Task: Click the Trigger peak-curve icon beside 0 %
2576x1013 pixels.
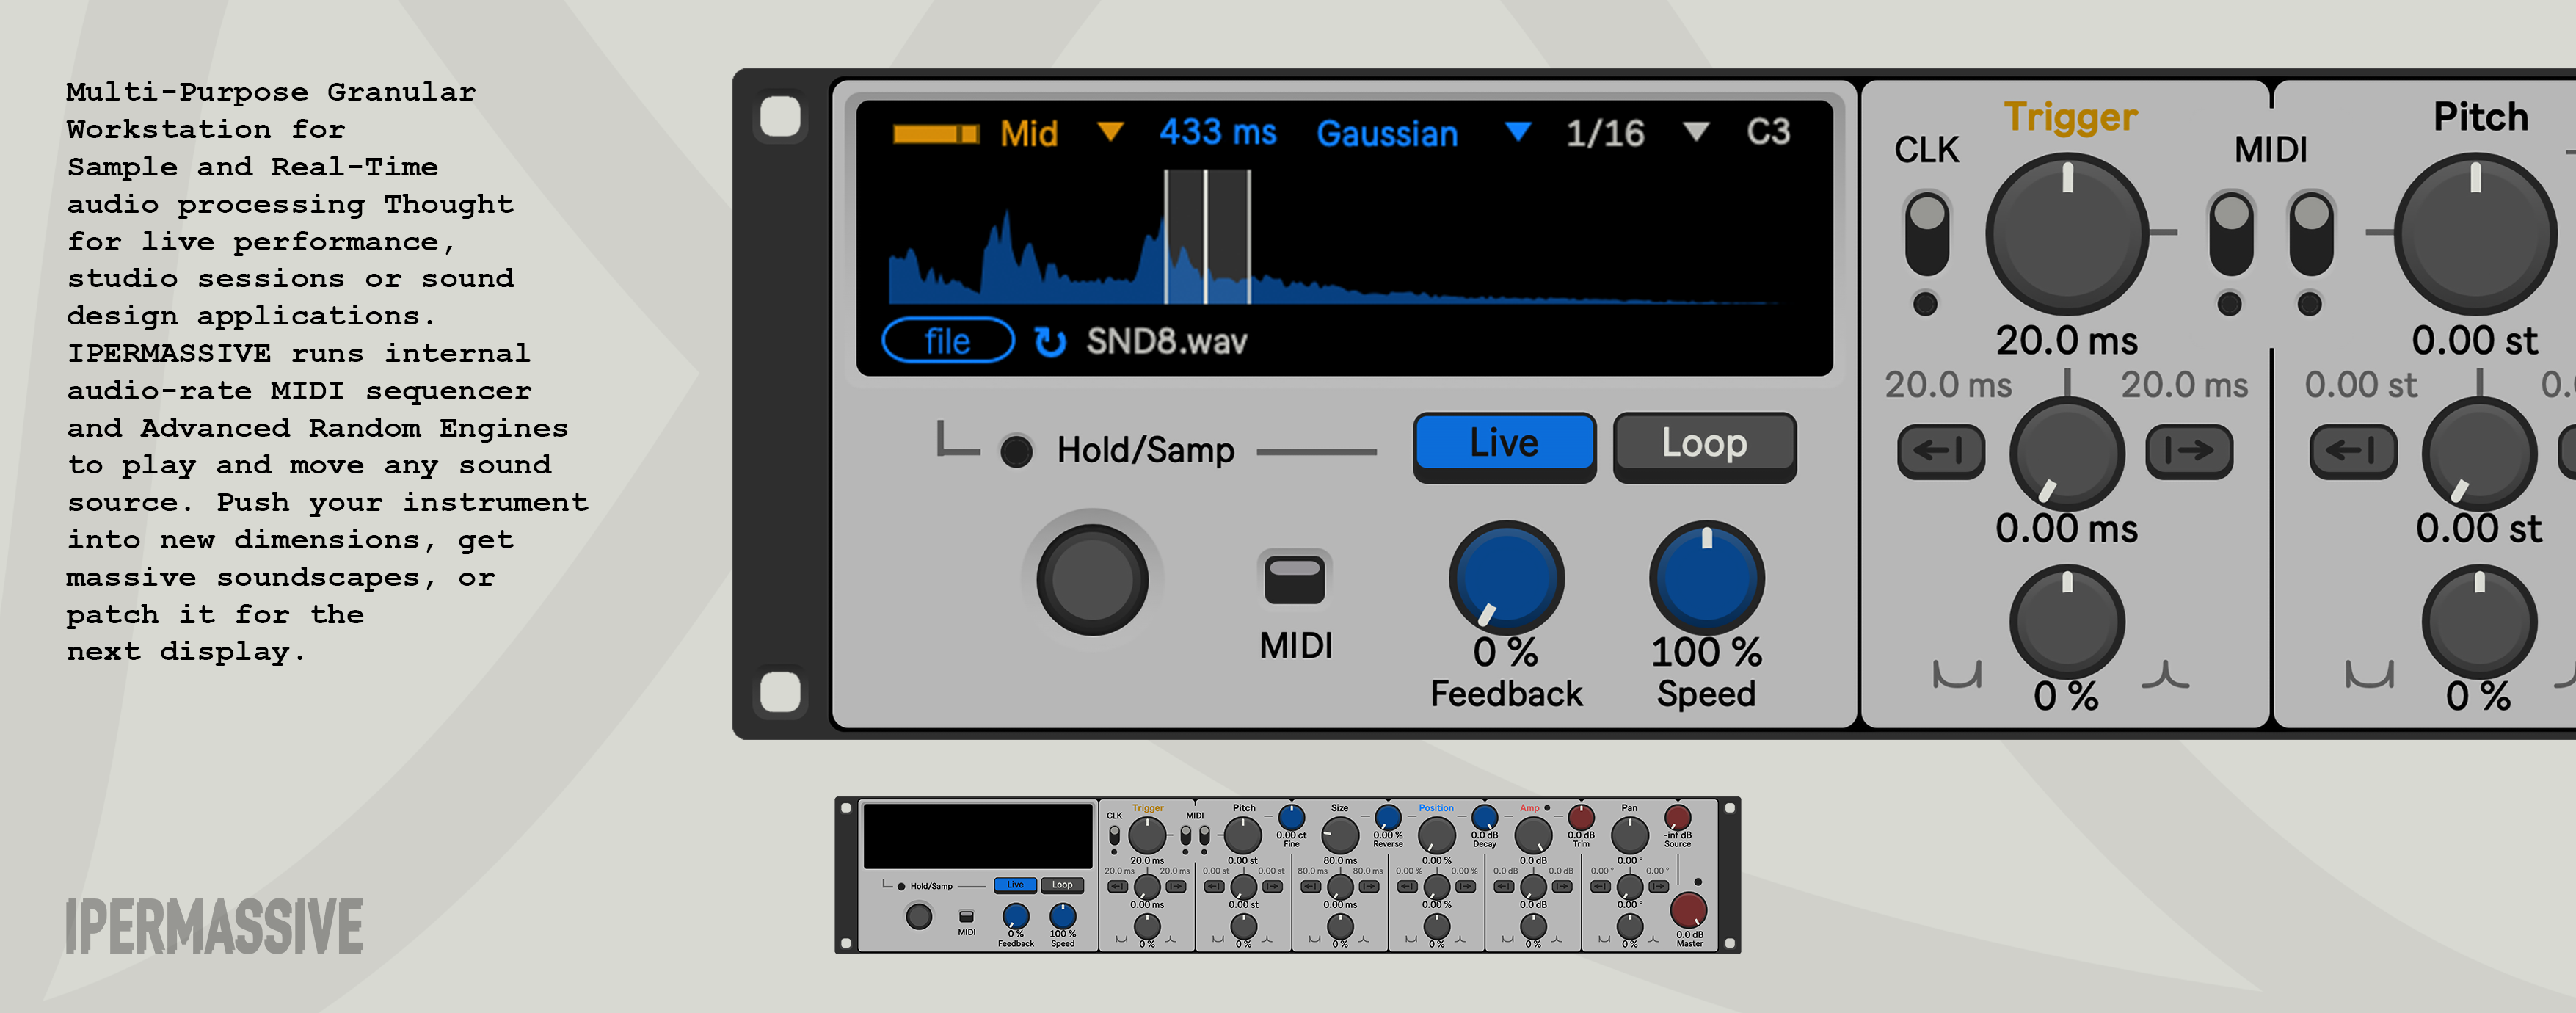Action: (x=2165, y=675)
